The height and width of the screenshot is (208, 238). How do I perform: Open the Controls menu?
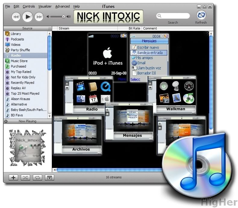(29, 6)
